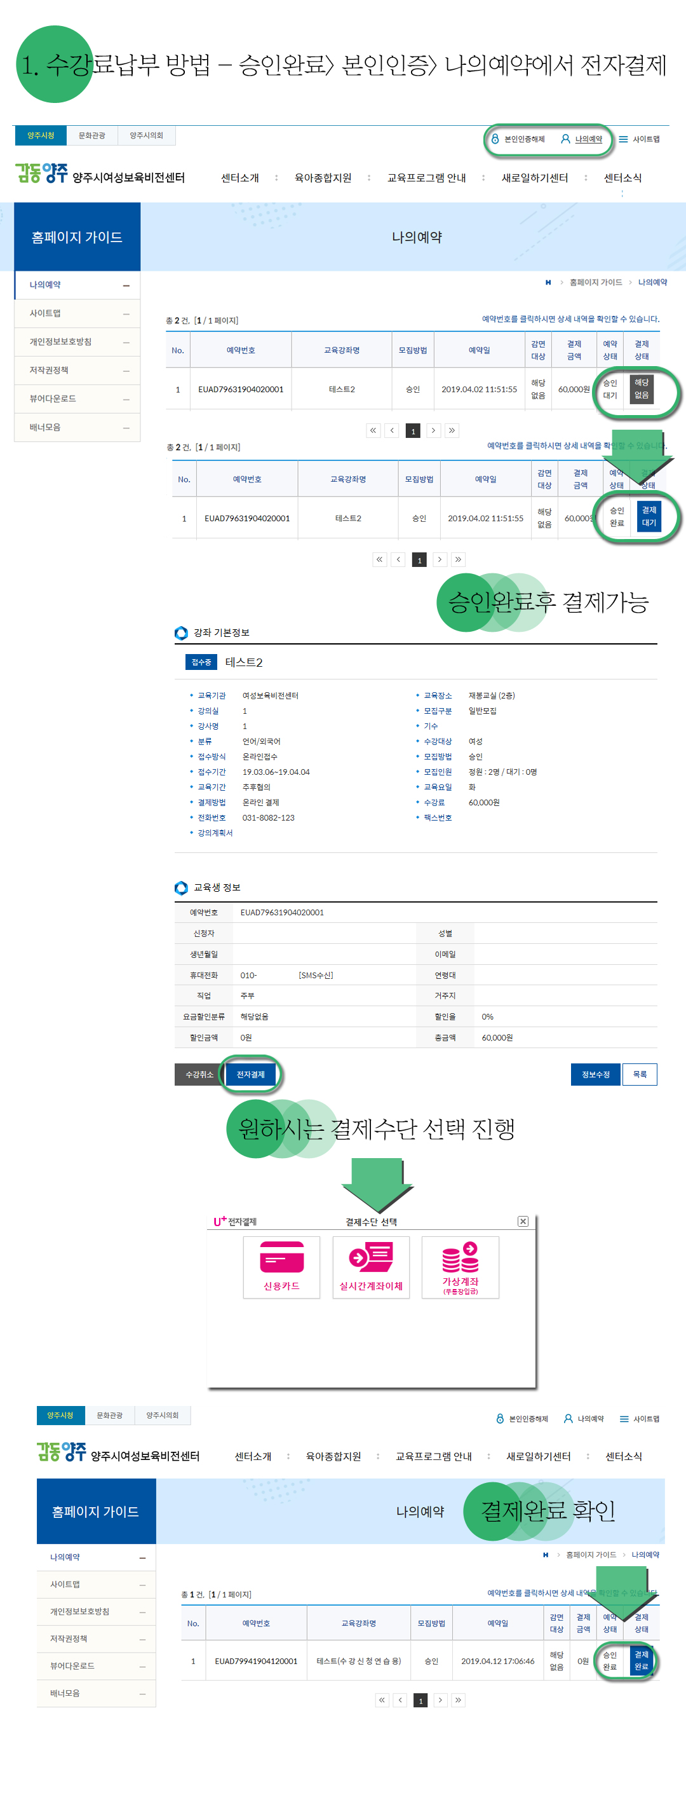Click the 본인인증해제 lock icon in first screenshot
This screenshot has height=1802, width=686.
tap(495, 139)
